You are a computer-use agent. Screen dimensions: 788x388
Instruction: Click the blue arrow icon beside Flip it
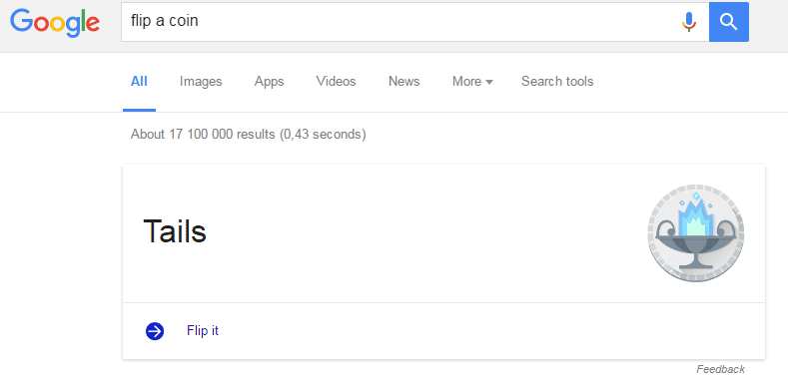155,331
